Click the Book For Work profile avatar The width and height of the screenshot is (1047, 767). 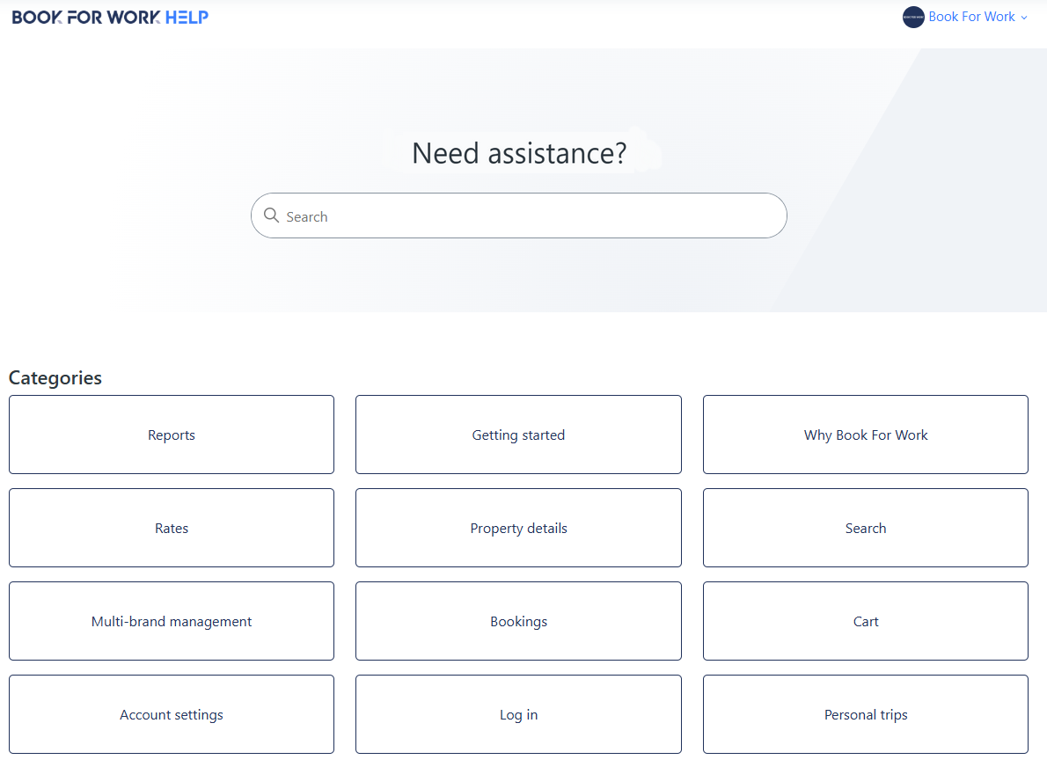pyautogui.click(x=912, y=18)
